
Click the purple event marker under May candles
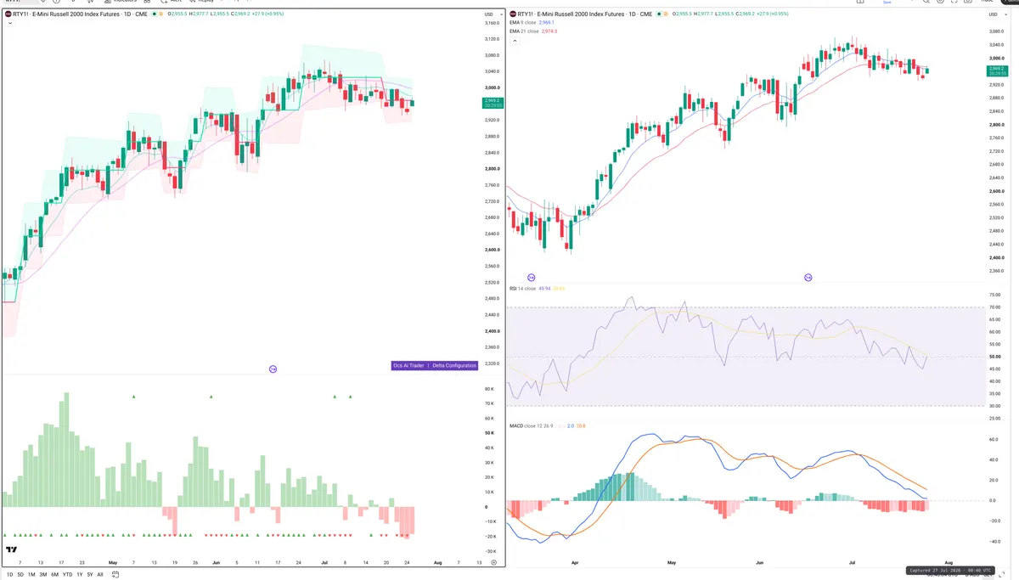pyautogui.click(x=808, y=278)
